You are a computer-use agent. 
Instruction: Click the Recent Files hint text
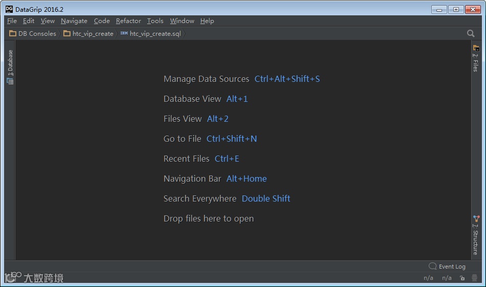(x=187, y=159)
